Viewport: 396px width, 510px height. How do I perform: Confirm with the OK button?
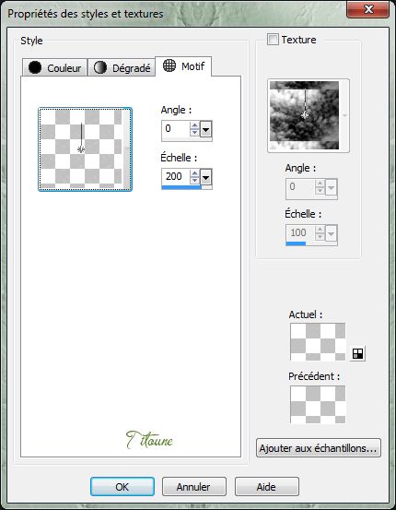pyautogui.click(x=122, y=487)
